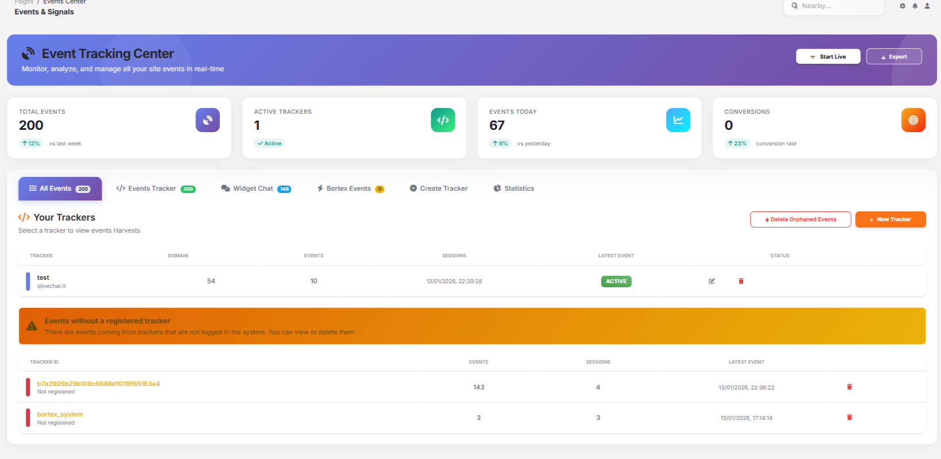Delete orphaned tracker b7a2905b via trash icon
Image resolution: width=941 pixels, height=459 pixels.
849,387
